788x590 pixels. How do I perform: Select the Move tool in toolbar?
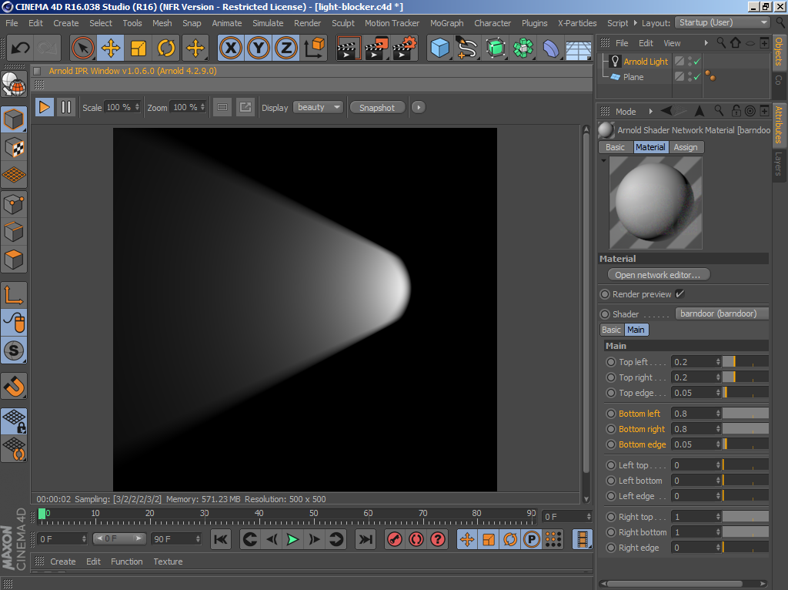[111, 49]
